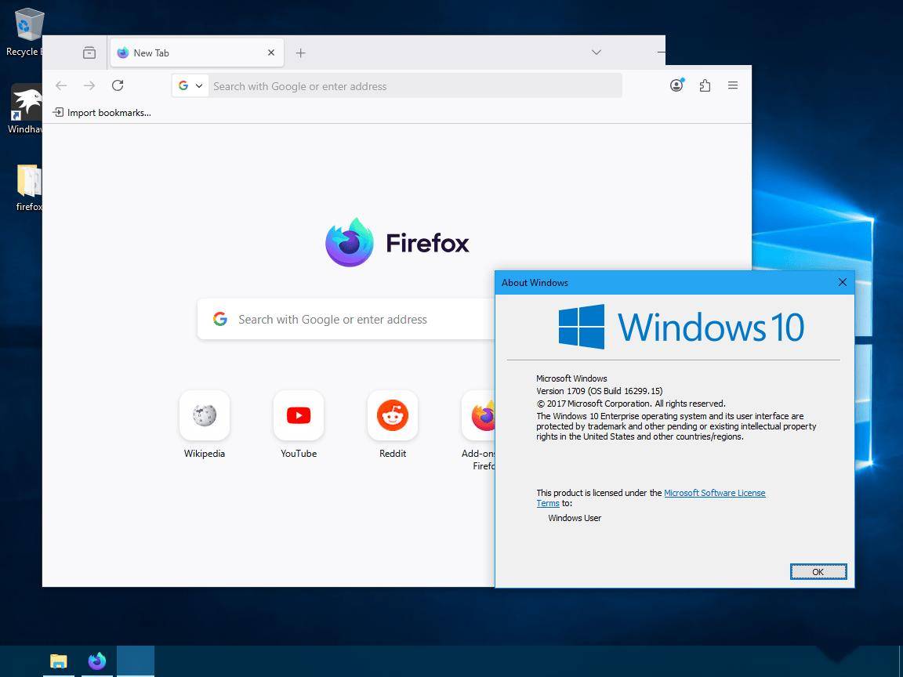Screen dimensions: 903x677
Task: Open the Extensions puzzle icon
Action: pyautogui.click(x=705, y=85)
